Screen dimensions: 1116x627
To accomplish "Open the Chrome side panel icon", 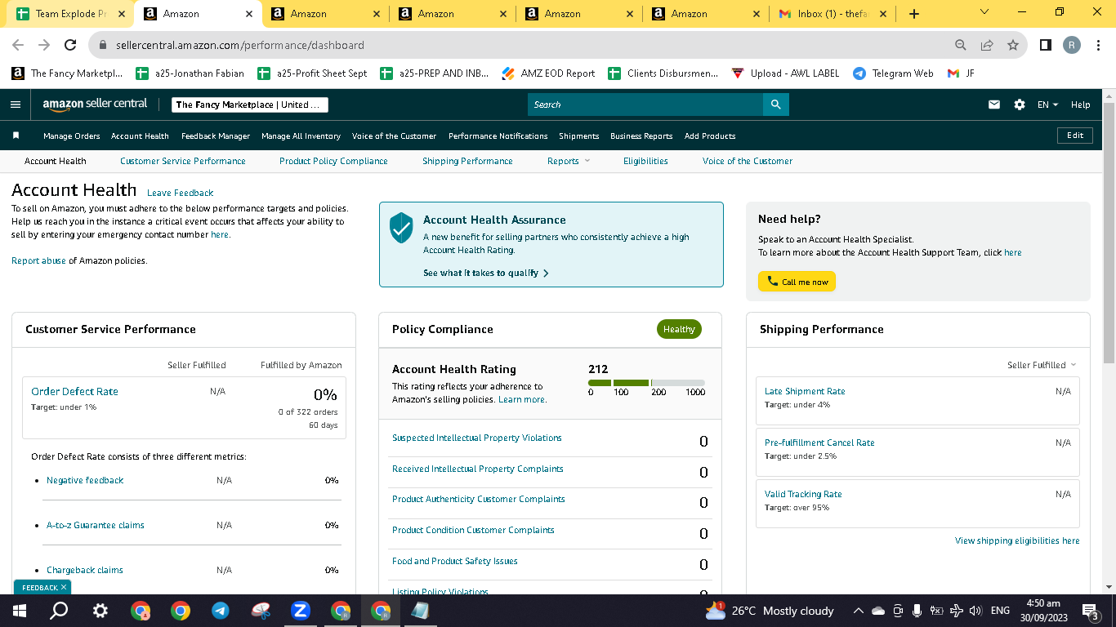I will point(1045,45).
